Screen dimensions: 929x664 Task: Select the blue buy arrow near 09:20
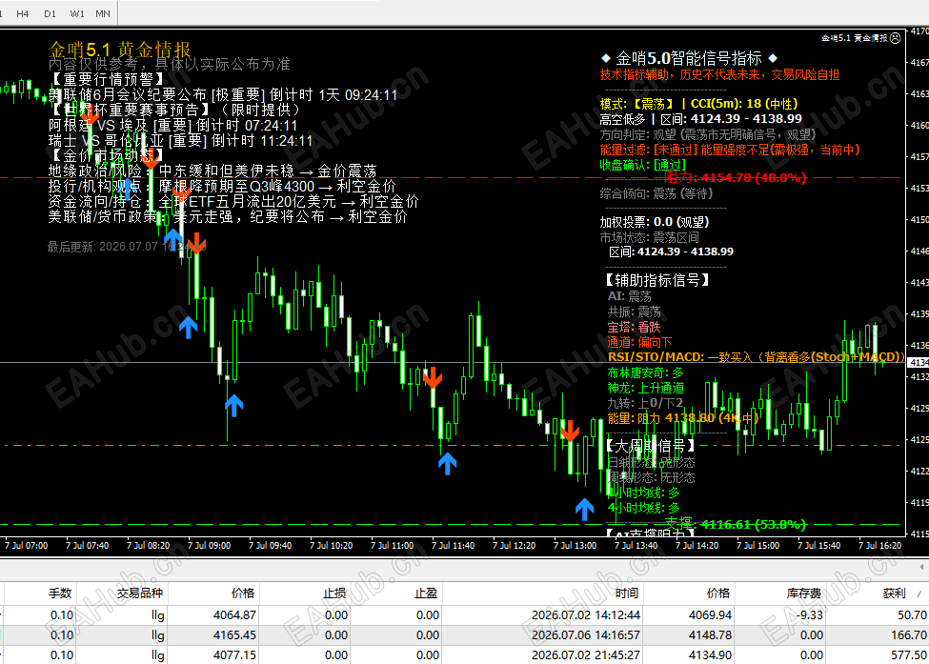[x=234, y=405]
